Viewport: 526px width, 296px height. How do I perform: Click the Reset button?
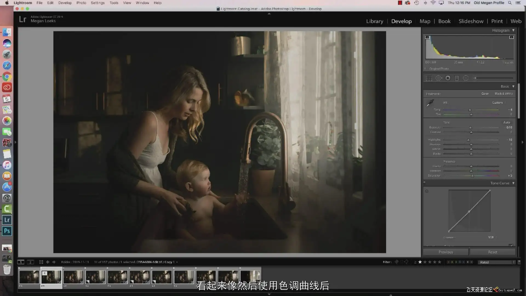coord(492,252)
